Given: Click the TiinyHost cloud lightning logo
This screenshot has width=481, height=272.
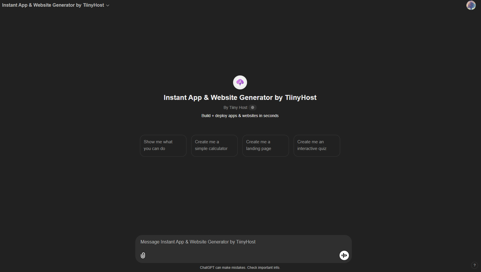Looking at the screenshot, I should click(240, 82).
